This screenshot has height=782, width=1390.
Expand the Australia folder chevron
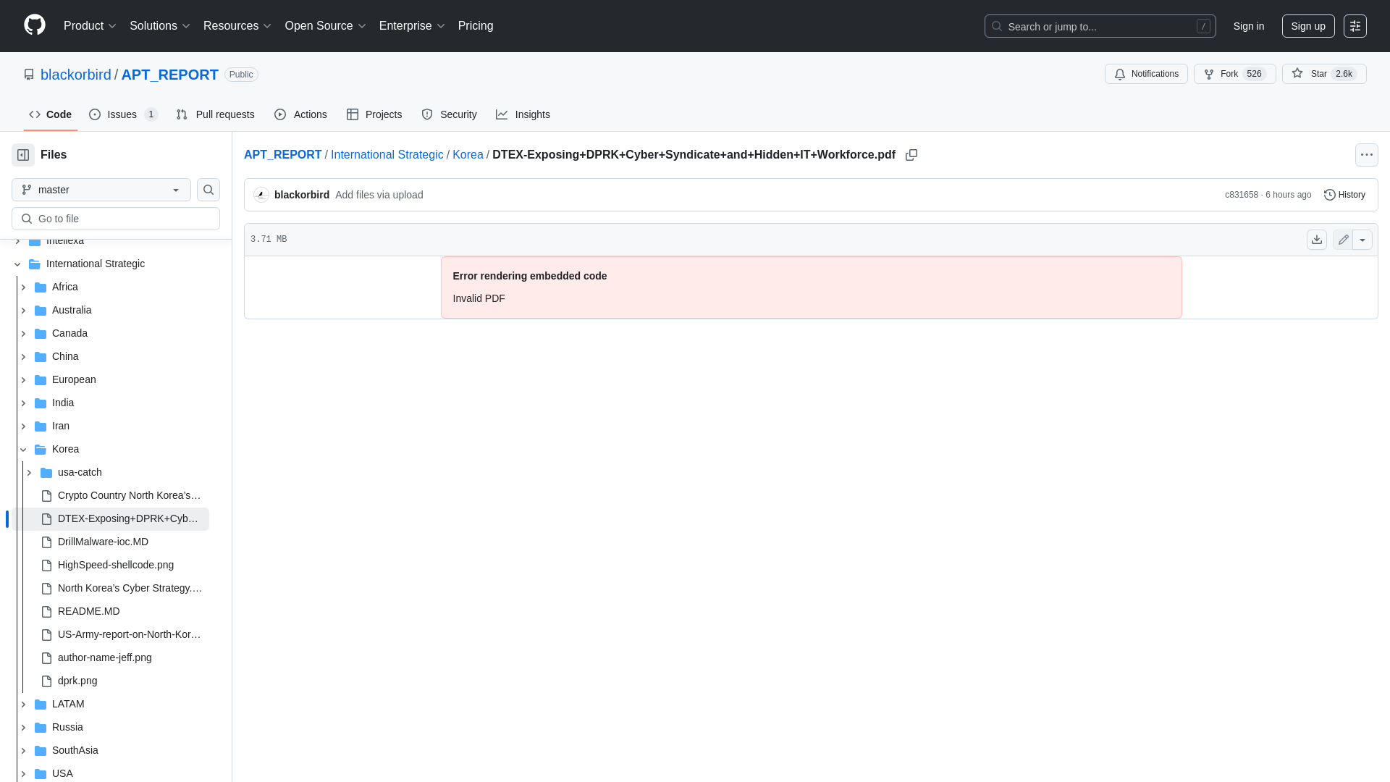click(x=23, y=311)
